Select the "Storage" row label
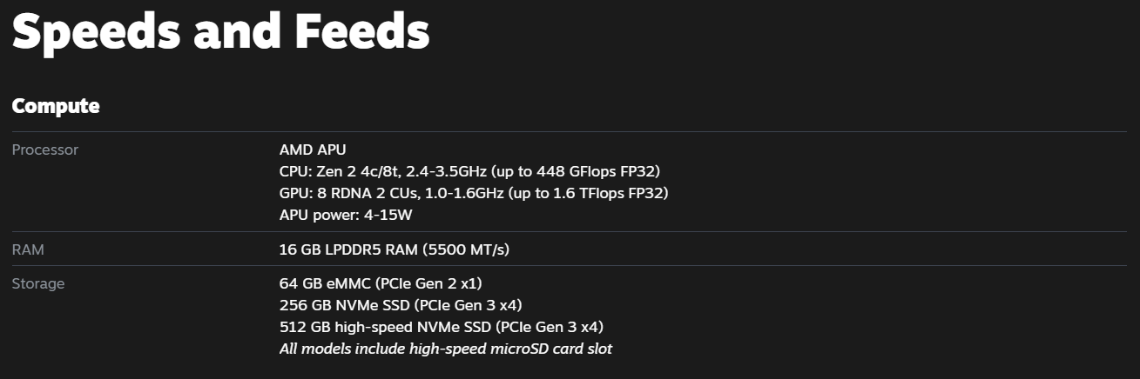Image resolution: width=1140 pixels, height=379 pixels. [38, 284]
